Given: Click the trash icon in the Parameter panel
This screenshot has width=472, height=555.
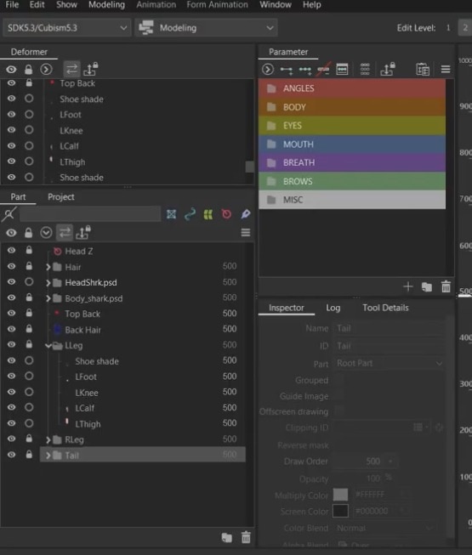Looking at the screenshot, I should coord(446,286).
